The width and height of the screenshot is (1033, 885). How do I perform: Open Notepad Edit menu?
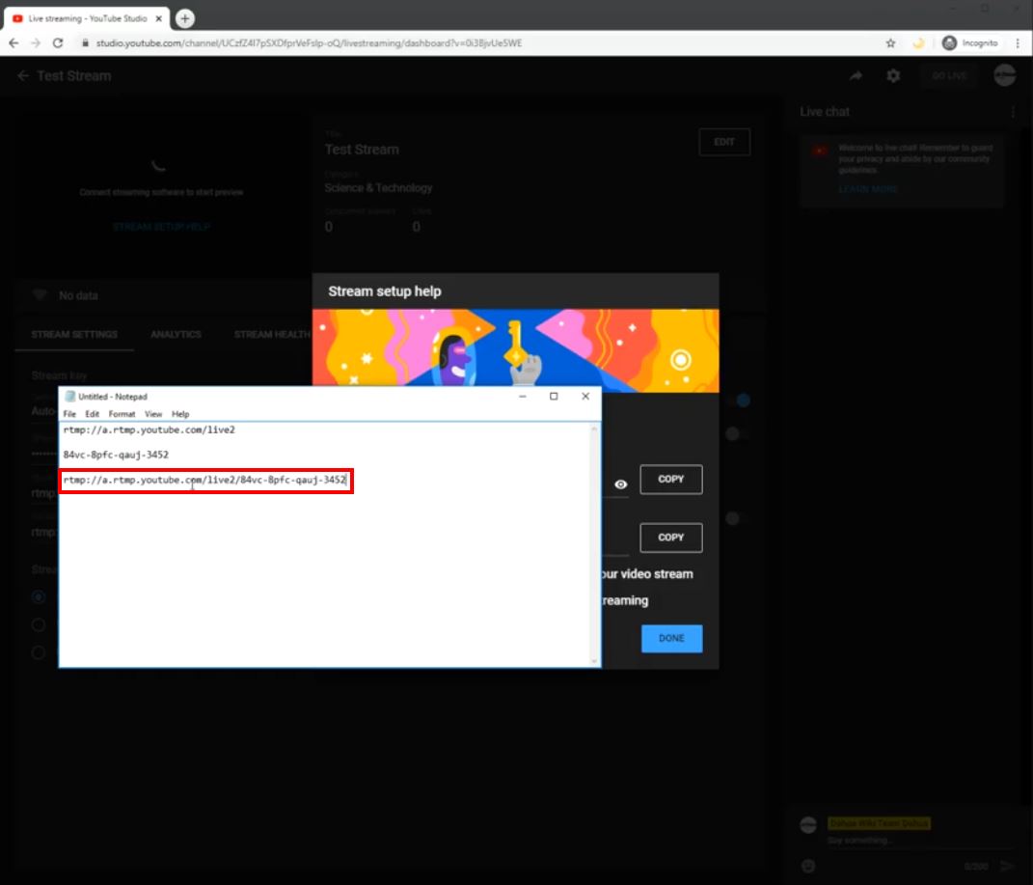click(x=93, y=414)
